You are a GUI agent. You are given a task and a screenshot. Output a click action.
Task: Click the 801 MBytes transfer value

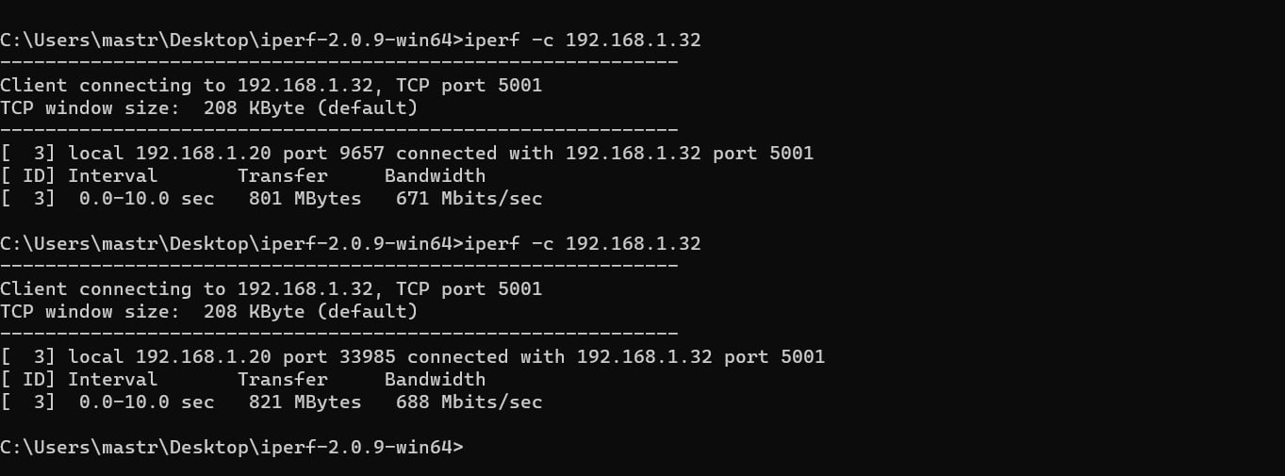(x=305, y=198)
